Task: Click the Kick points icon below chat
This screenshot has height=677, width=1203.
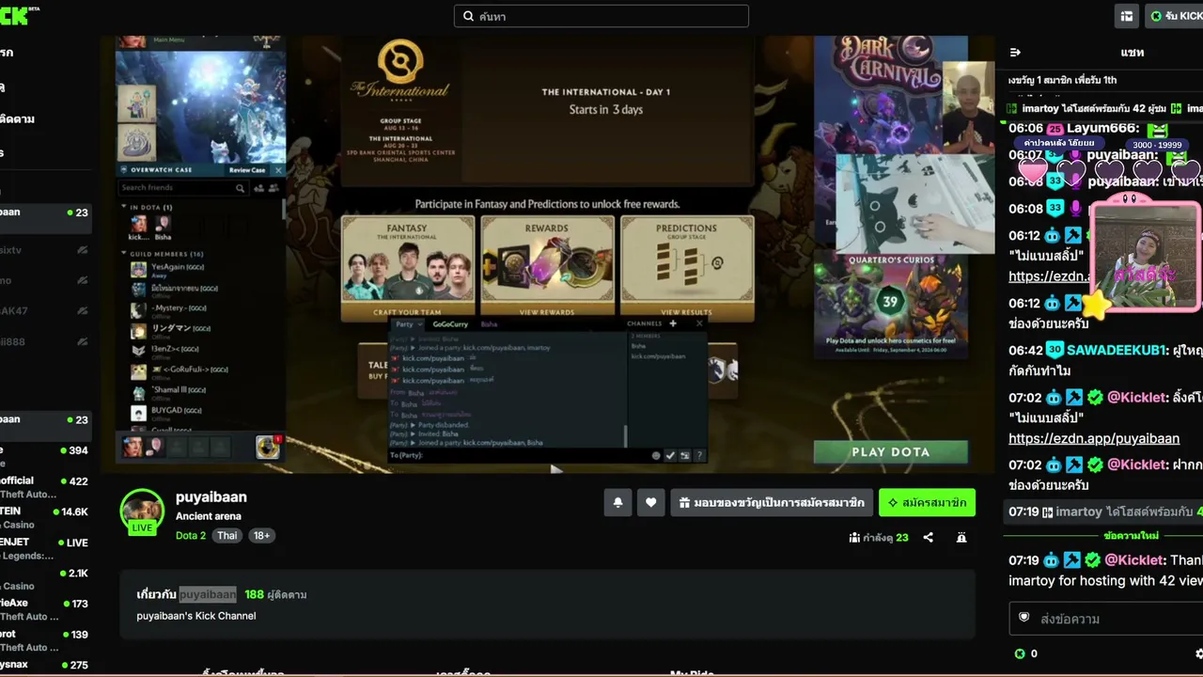Action: (1020, 653)
